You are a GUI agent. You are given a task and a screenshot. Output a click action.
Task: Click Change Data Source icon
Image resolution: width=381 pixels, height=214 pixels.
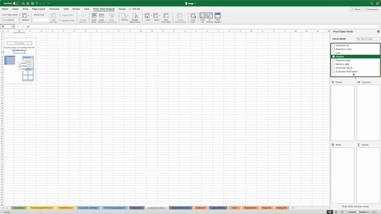pos(135,16)
